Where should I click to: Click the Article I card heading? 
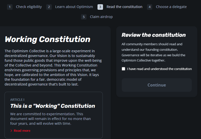(x=53, y=106)
